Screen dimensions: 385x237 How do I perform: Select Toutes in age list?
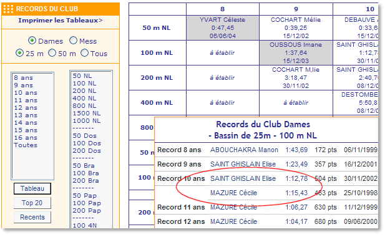pos(26,145)
